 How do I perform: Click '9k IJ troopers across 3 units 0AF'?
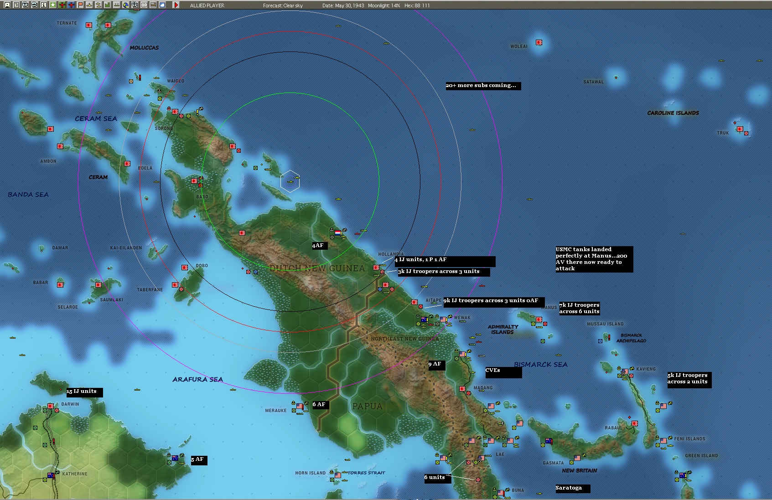(x=493, y=302)
